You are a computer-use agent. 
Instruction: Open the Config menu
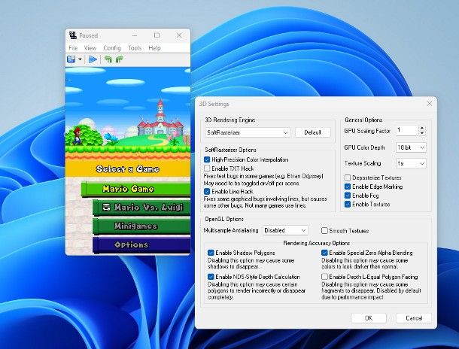point(111,47)
